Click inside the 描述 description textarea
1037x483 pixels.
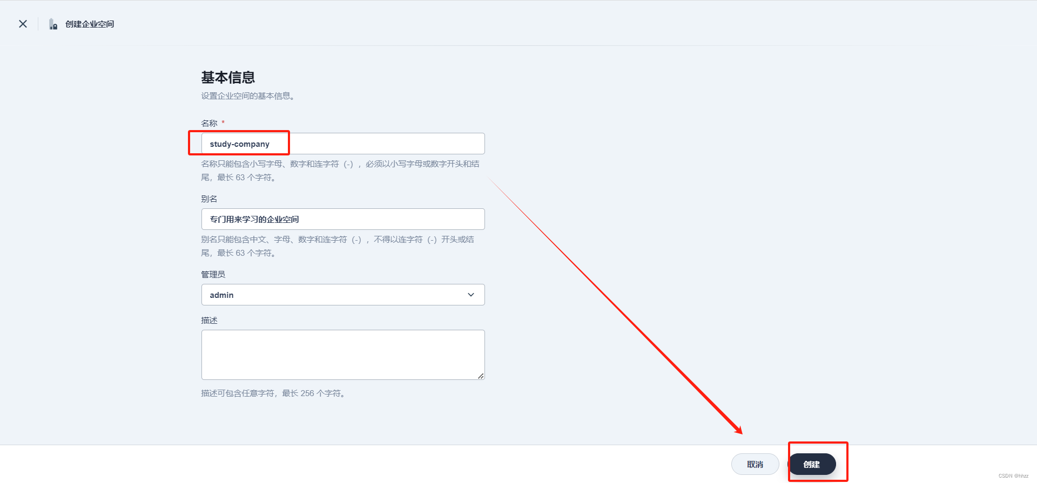pos(343,355)
